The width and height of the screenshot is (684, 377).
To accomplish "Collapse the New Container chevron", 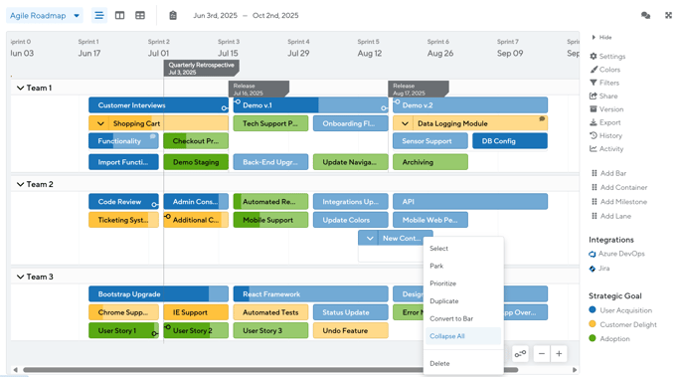I will (370, 239).
